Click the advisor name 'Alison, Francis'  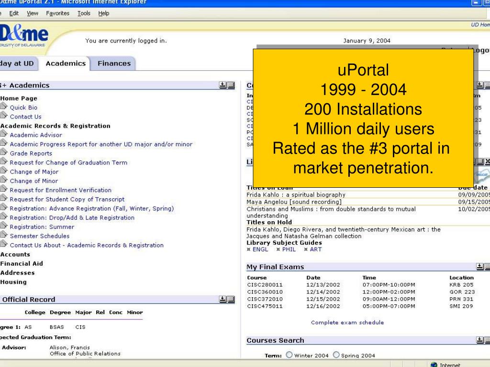[x=70, y=347]
